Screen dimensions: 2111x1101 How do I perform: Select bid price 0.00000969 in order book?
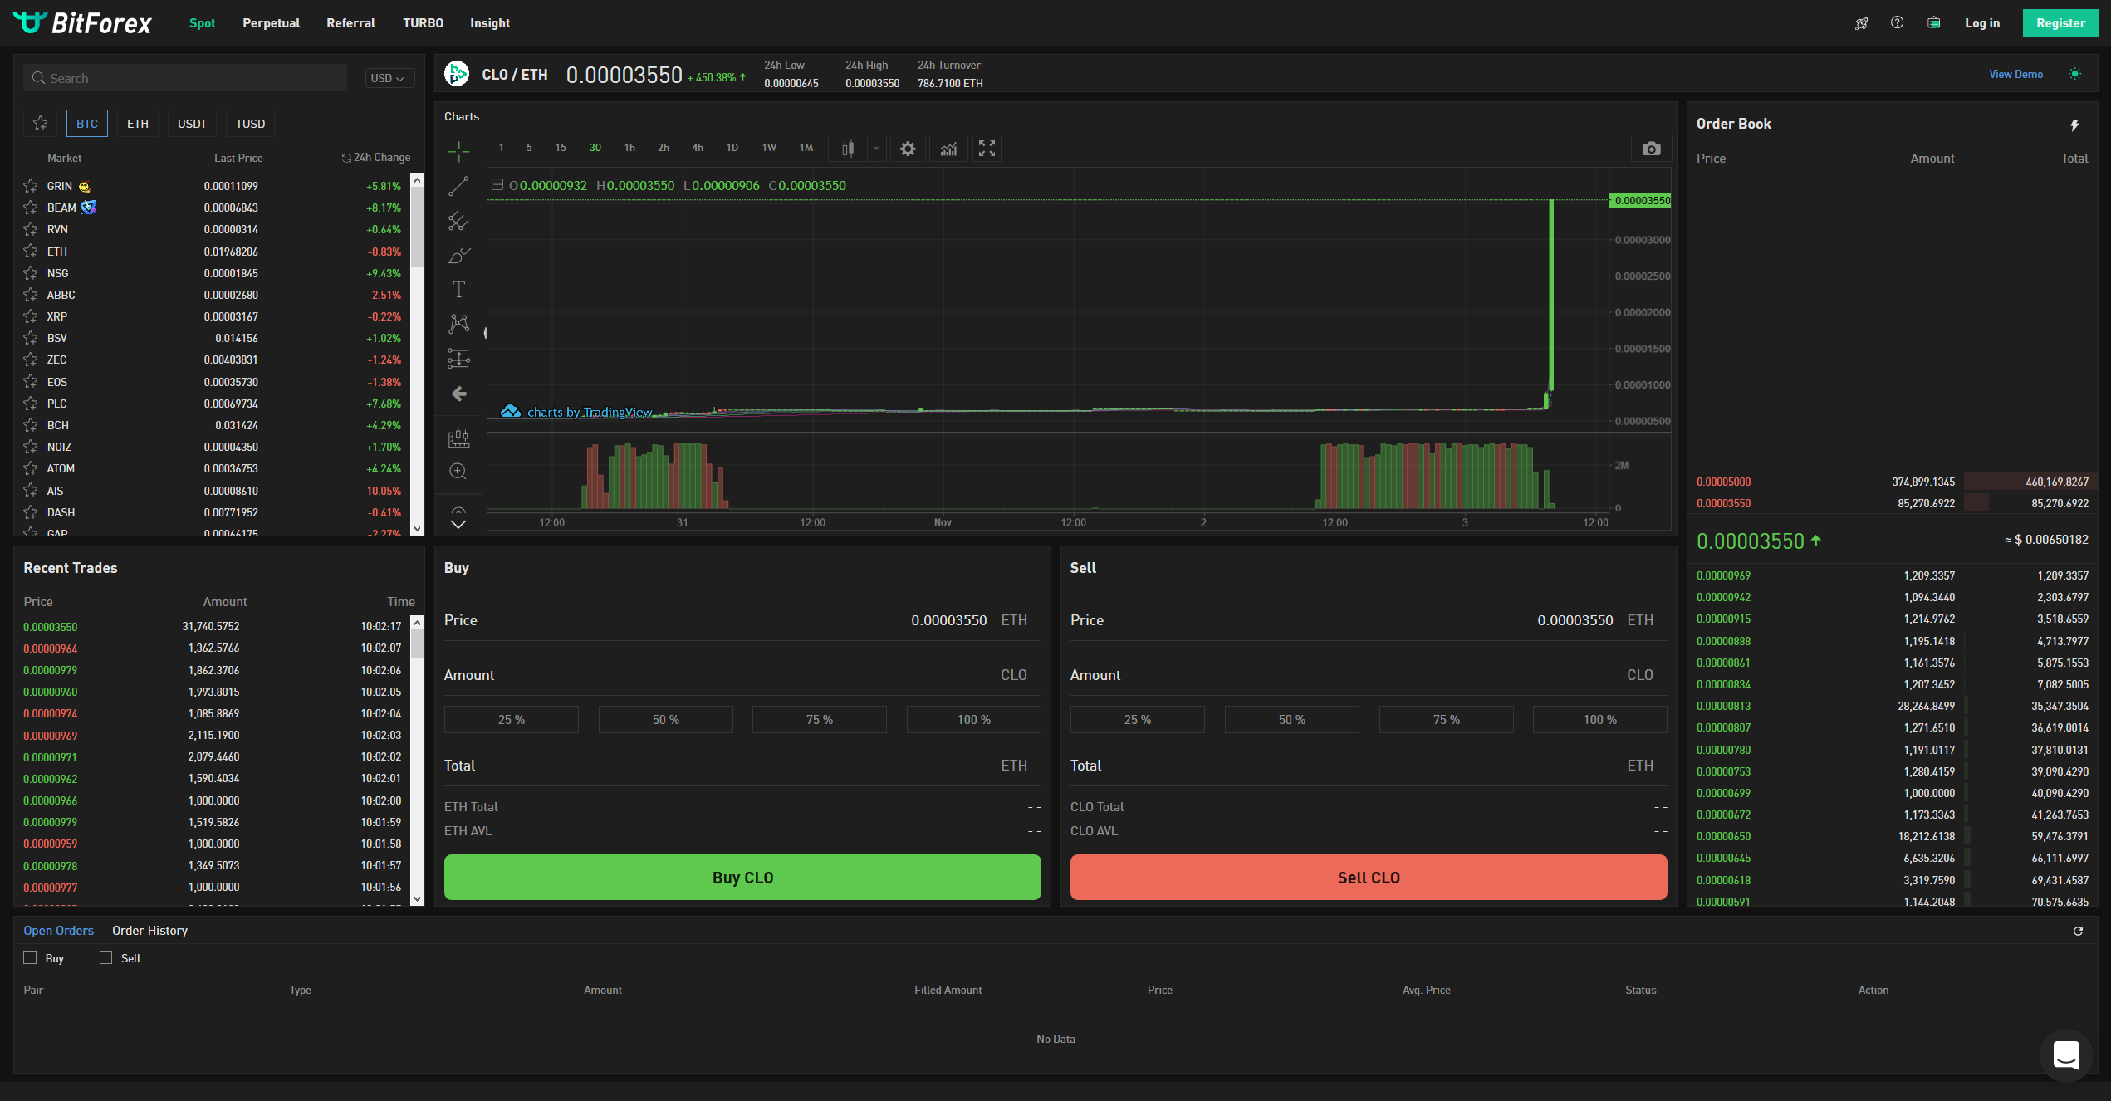coord(1723,575)
